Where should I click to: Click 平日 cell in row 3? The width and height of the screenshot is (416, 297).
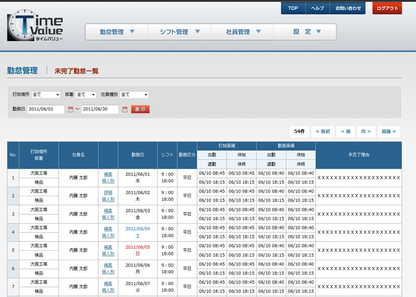[187, 214]
